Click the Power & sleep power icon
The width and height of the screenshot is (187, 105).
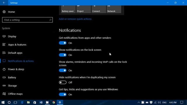4,69
